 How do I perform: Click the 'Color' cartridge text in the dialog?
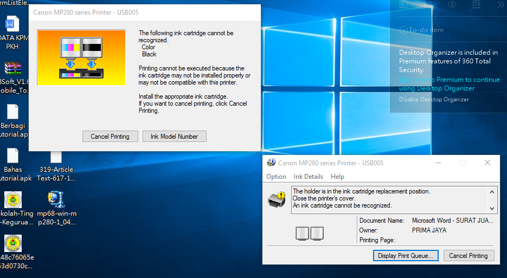[x=149, y=47]
